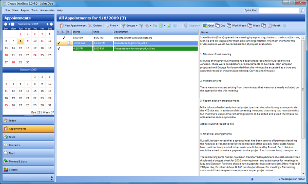This screenshot has height=184, width=308.
Task: Select September 8 in the mini calendar
Action: pos(21,41)
